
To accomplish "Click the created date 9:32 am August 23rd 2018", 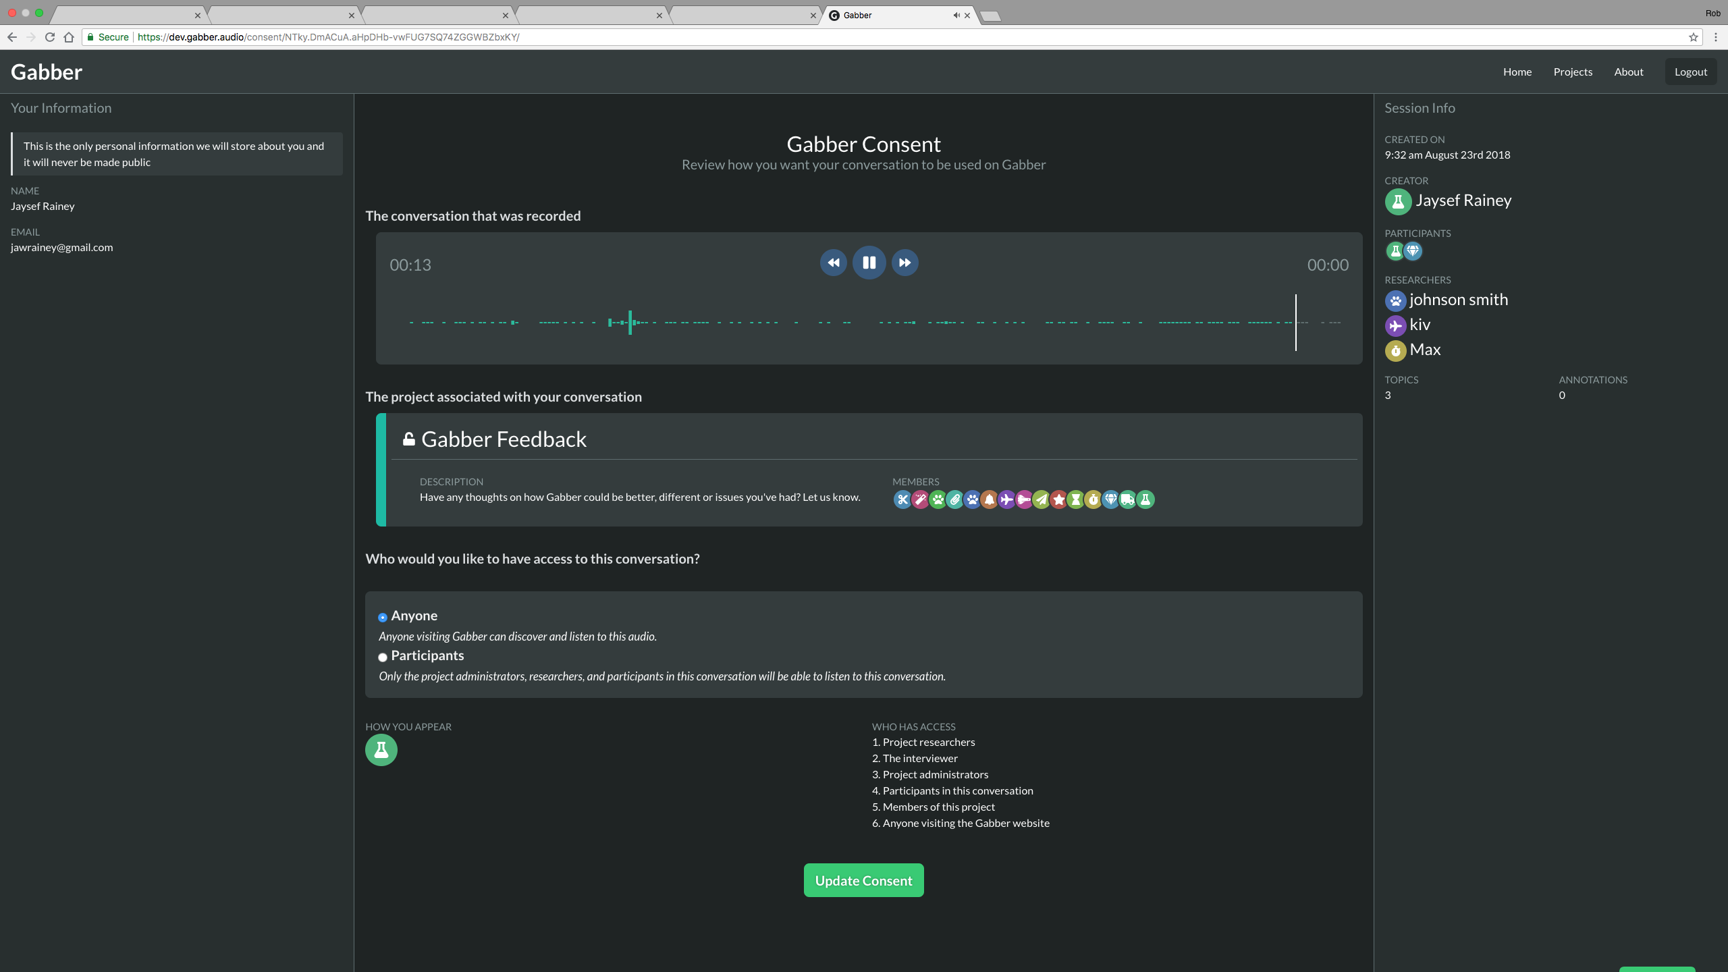I will [x=1447, y=155].
